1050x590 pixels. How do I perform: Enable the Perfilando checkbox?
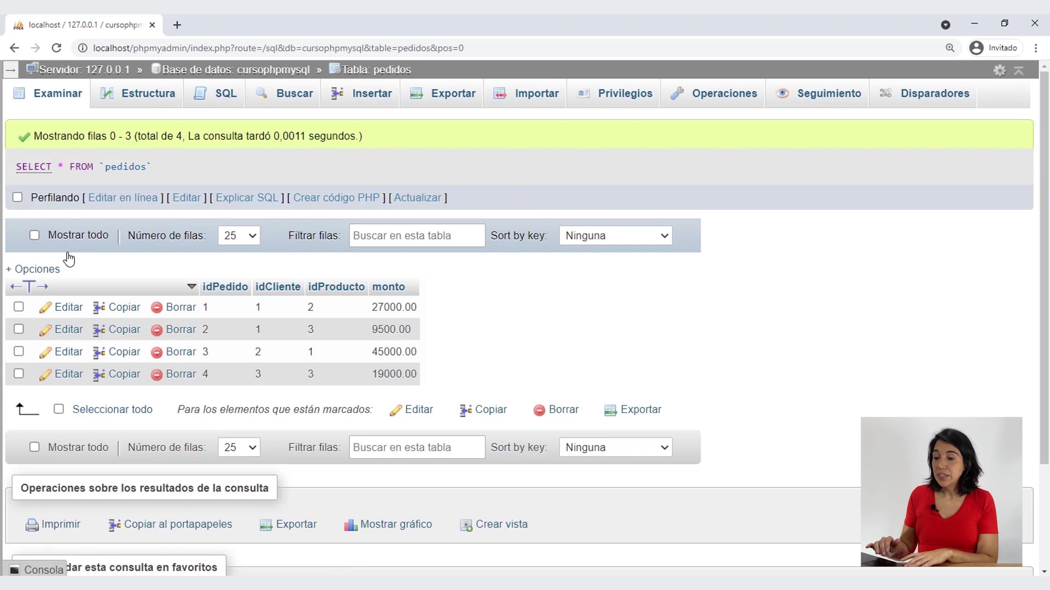pos(17,197)
